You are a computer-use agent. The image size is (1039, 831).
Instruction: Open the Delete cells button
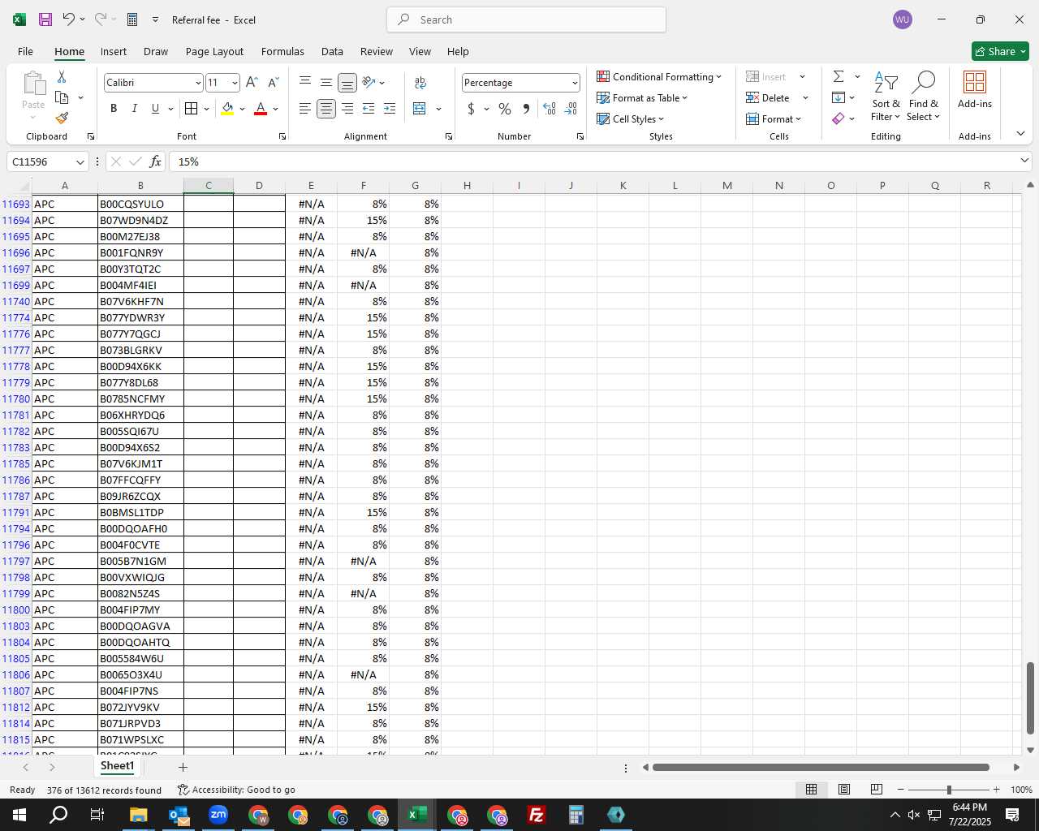tap(768, 98)
